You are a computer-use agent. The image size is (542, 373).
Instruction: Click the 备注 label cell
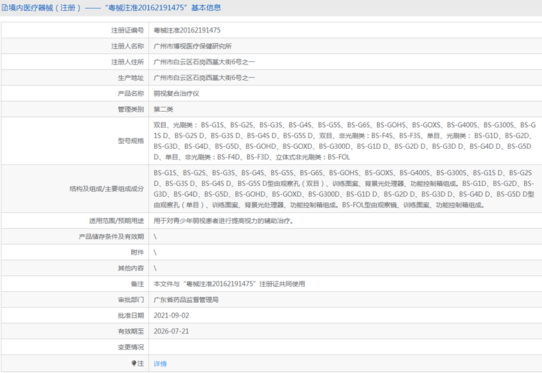[x=75, y=284]
